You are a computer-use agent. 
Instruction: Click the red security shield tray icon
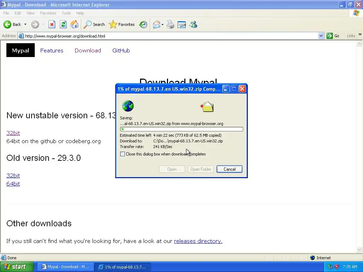tap(337, 267)
